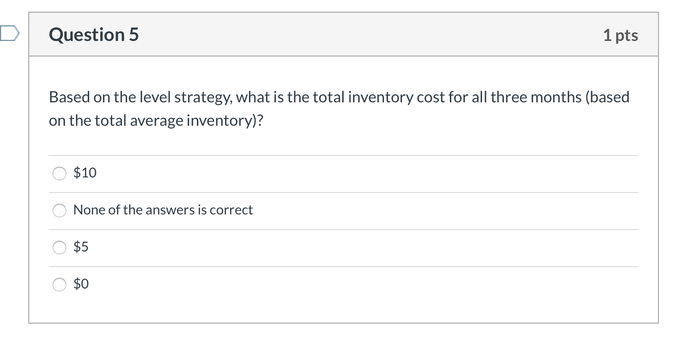Click inside the question body area
696x347 pixels.
pyautogui.click(x=341, y=136)
